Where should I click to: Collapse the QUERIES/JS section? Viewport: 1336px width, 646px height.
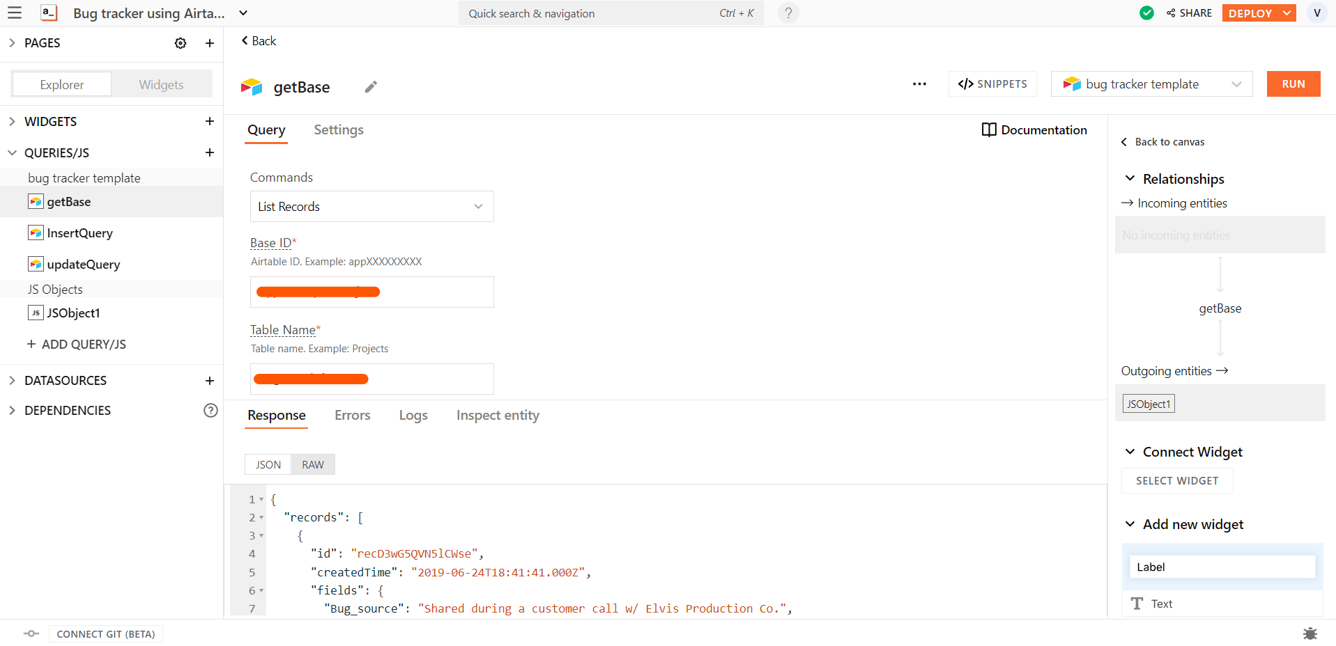point(13,152)
